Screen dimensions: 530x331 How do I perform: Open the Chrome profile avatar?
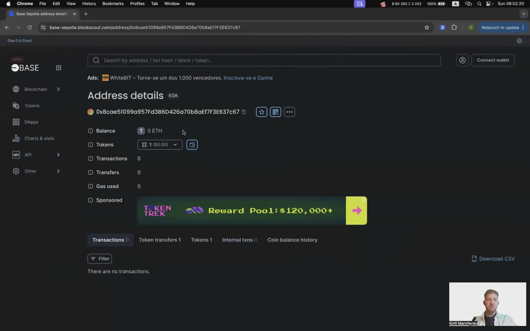point(471,28)
